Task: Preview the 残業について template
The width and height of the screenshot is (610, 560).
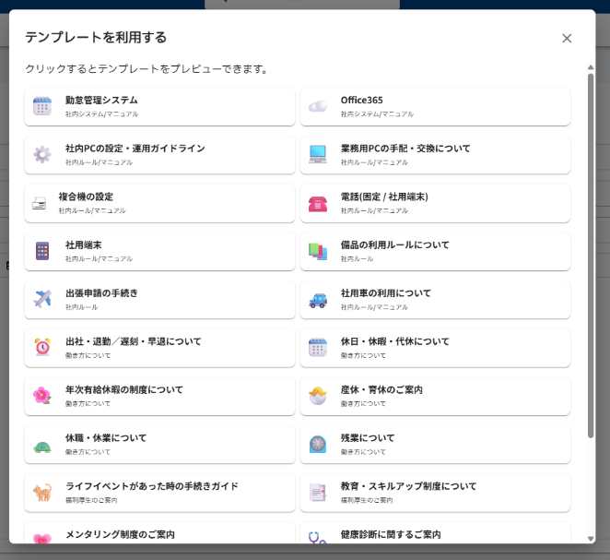Action: click(435, 444)
